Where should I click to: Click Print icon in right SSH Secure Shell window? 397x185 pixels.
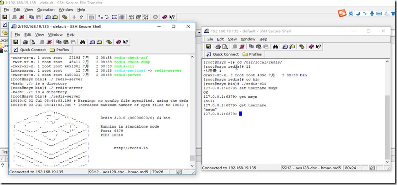(x=218, y=46)
